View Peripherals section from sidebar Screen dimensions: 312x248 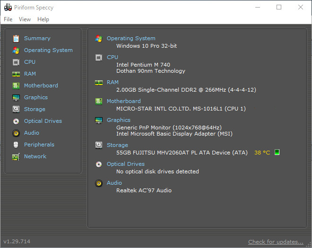39,145
